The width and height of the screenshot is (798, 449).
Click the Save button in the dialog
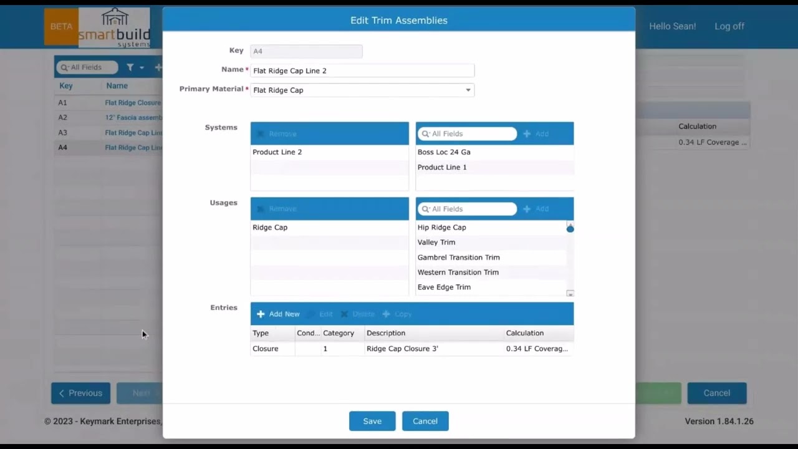[372, 421]
